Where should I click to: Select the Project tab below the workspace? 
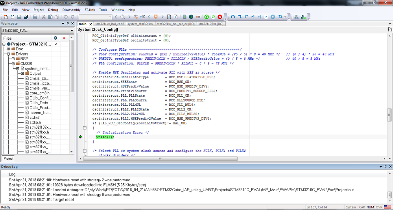pyautogui.click(x=8, y=158)
